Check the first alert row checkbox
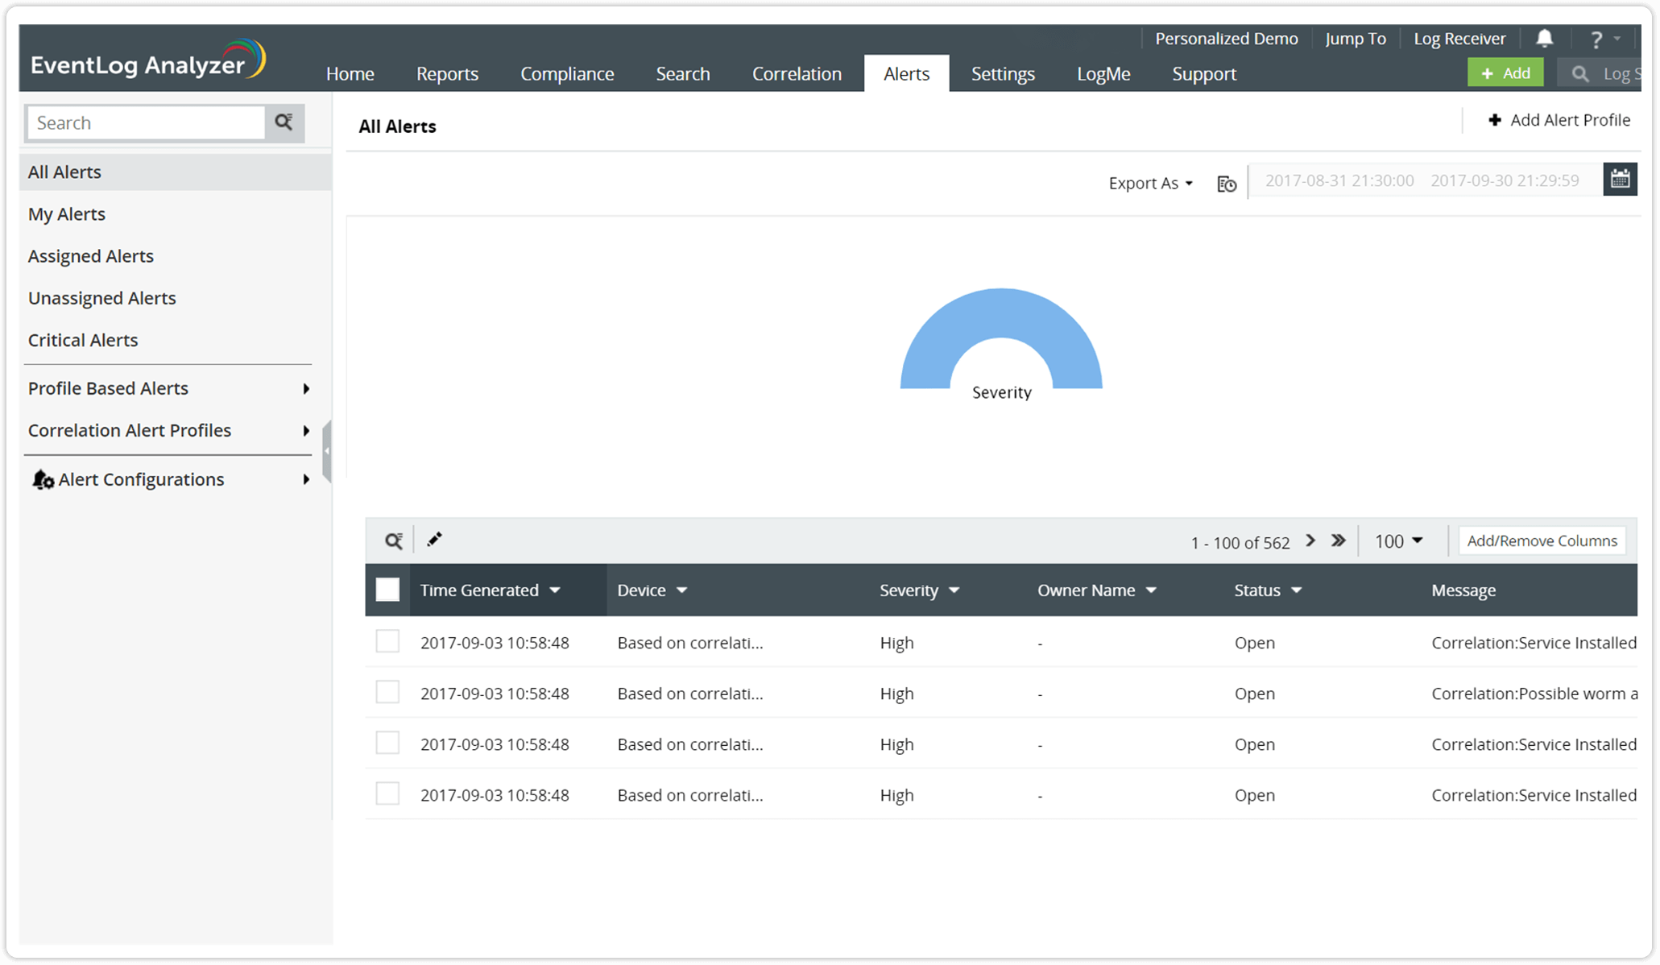This screenshot has width=1660, height=965. point(387,641)
